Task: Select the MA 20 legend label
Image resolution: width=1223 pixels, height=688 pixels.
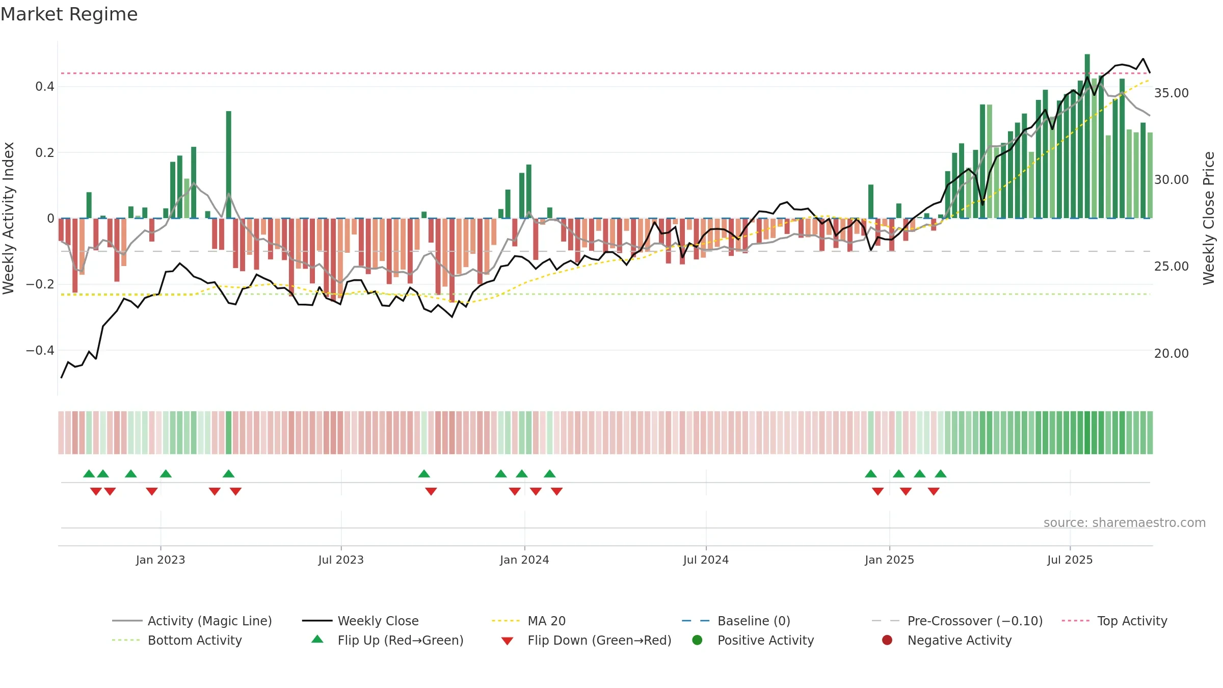Action: (546, 621)
